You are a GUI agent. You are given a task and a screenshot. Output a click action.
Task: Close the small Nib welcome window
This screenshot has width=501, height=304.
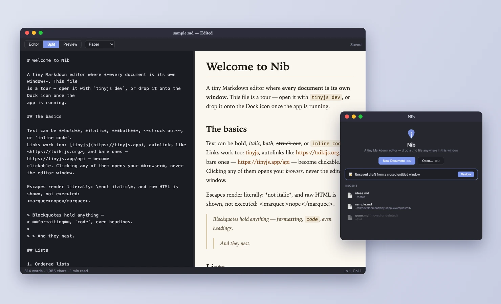[x=347, y=117]
